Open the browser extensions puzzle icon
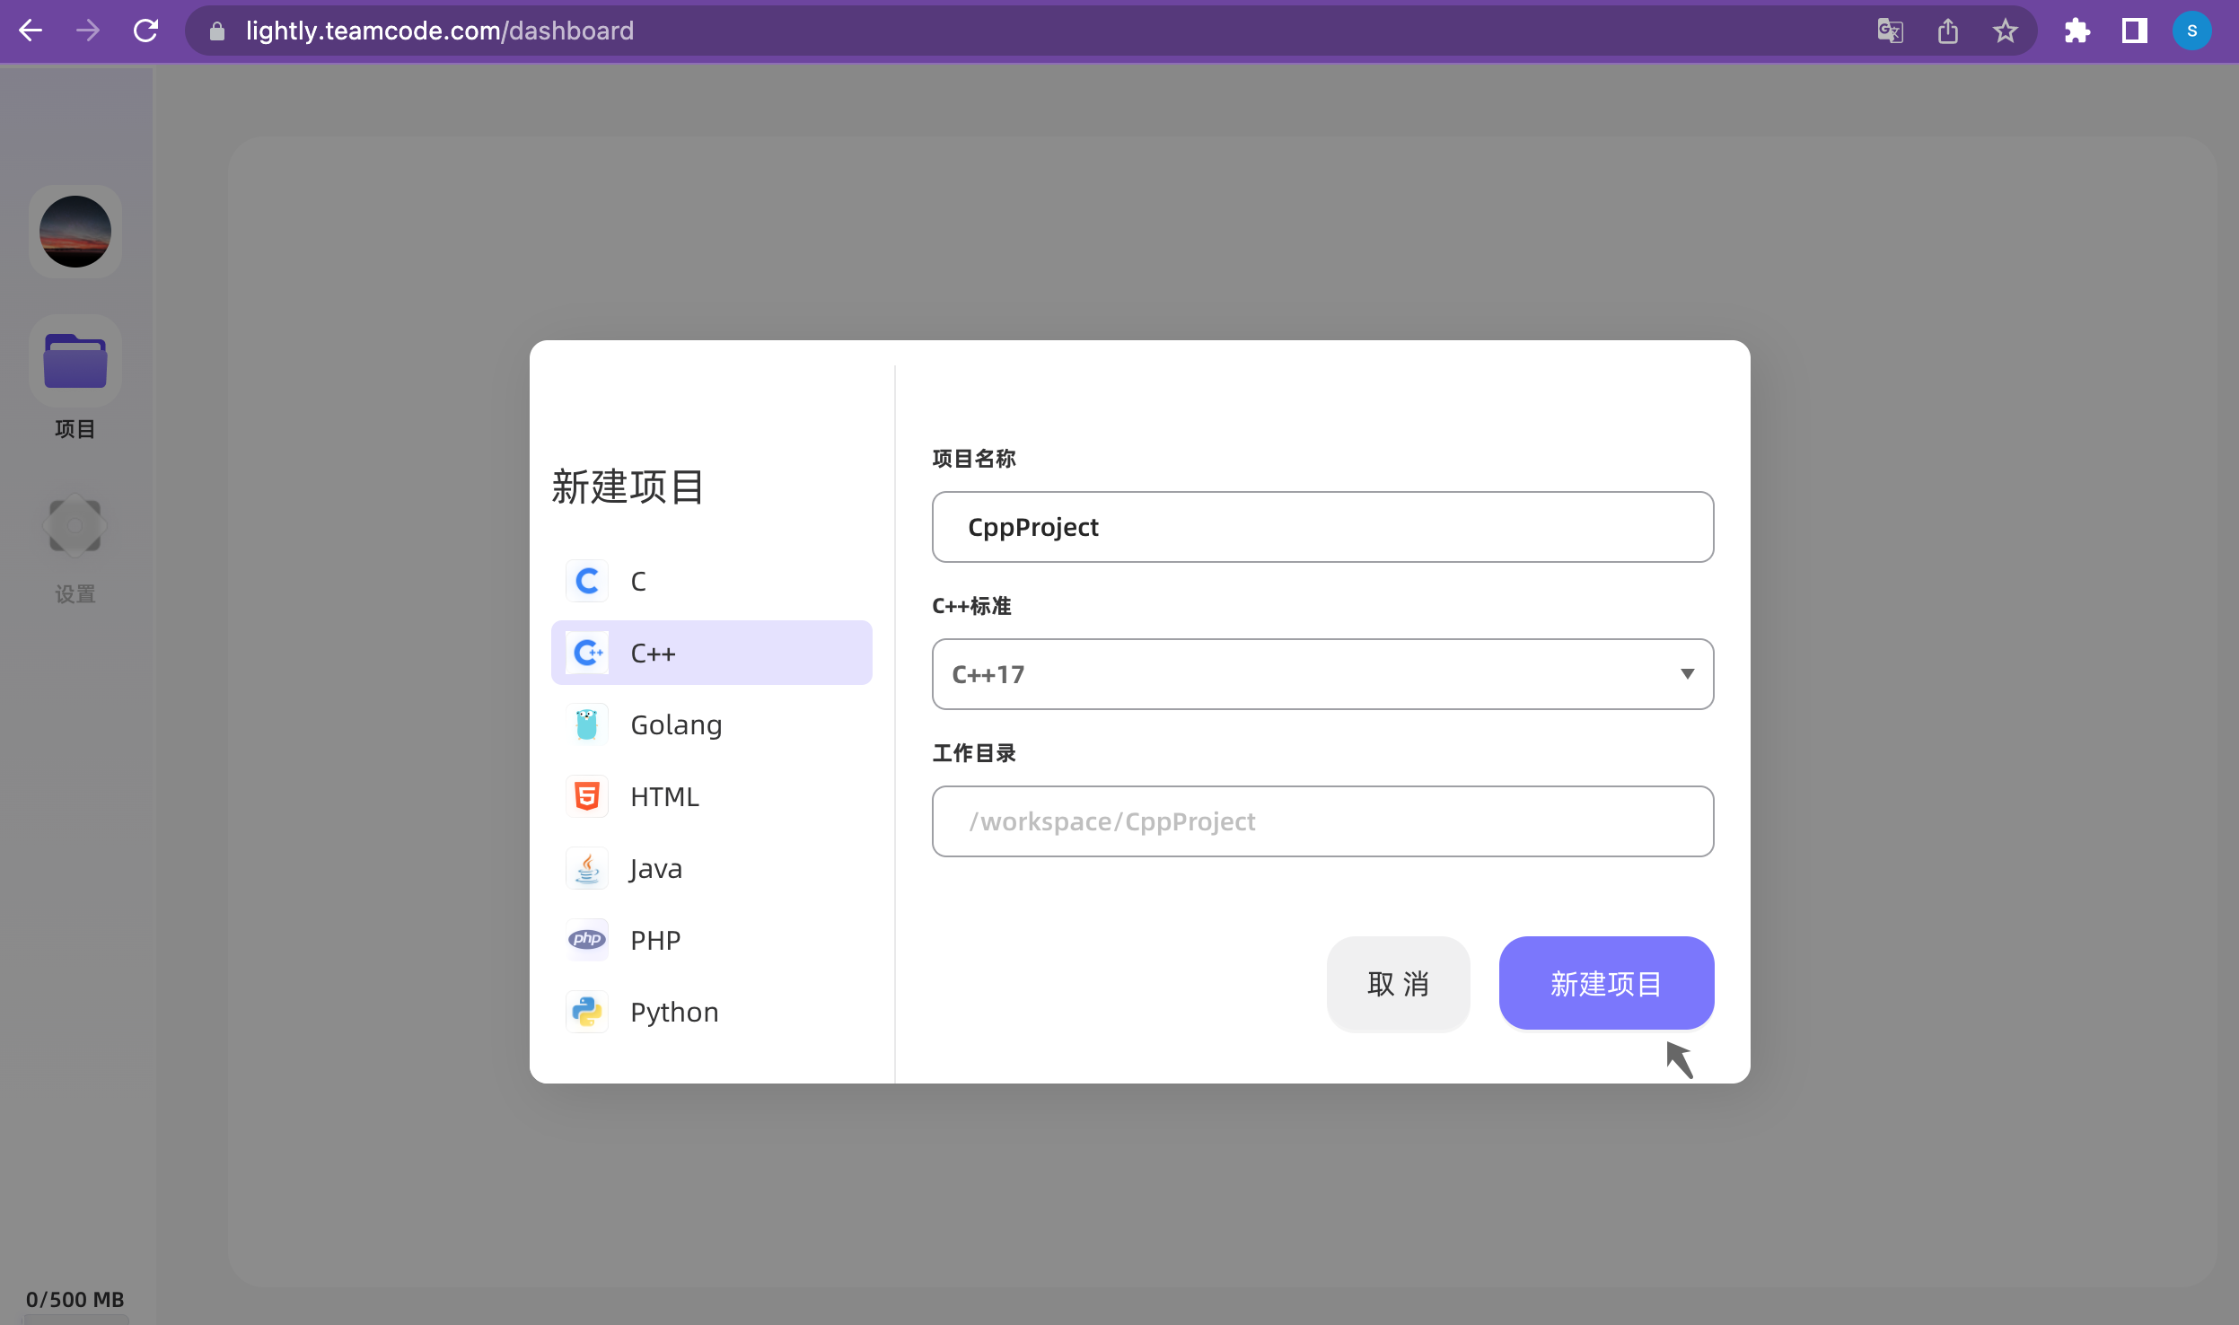Viewport: 2239px width, 1325px height. click(2078, 31)
